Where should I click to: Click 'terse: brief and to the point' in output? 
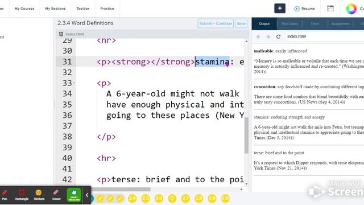click(279, 153)
